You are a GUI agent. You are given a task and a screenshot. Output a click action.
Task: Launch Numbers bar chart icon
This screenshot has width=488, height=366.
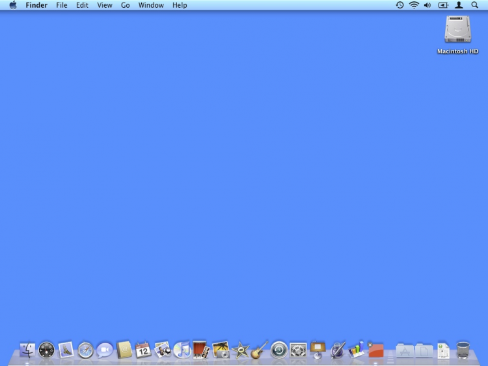pos(357,350)
